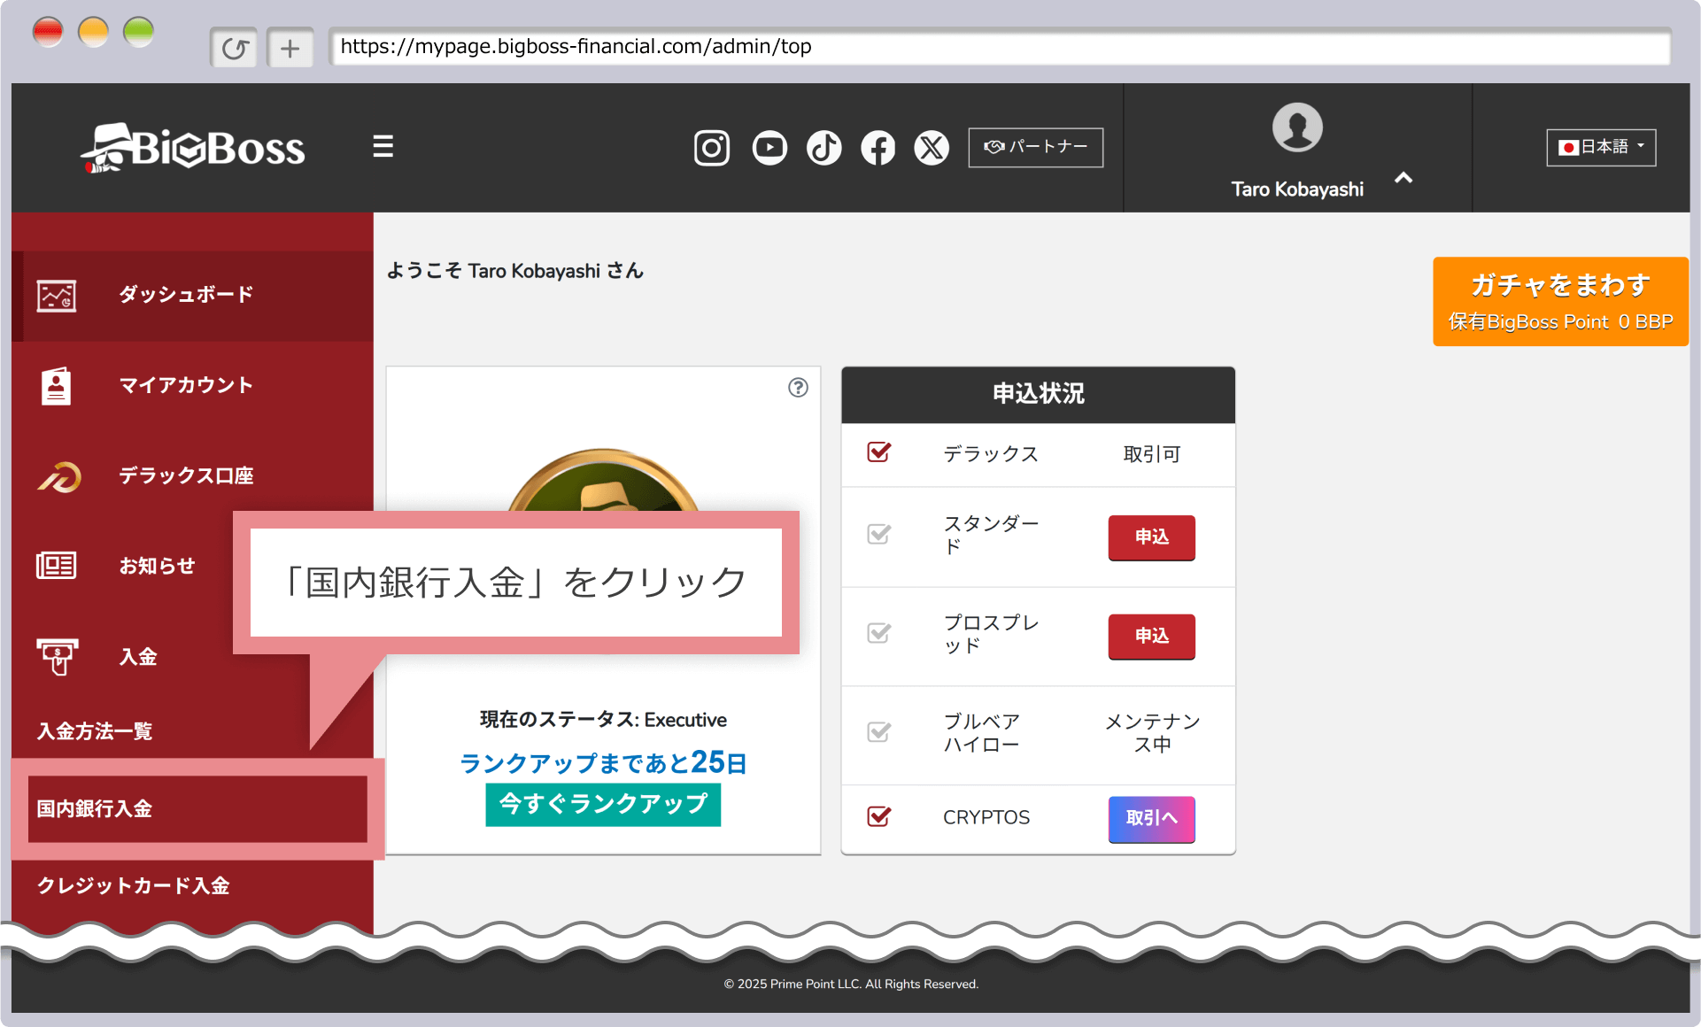Open the 日本語 language dropdown
1701x1027 pixels.
coord(1600,147)
